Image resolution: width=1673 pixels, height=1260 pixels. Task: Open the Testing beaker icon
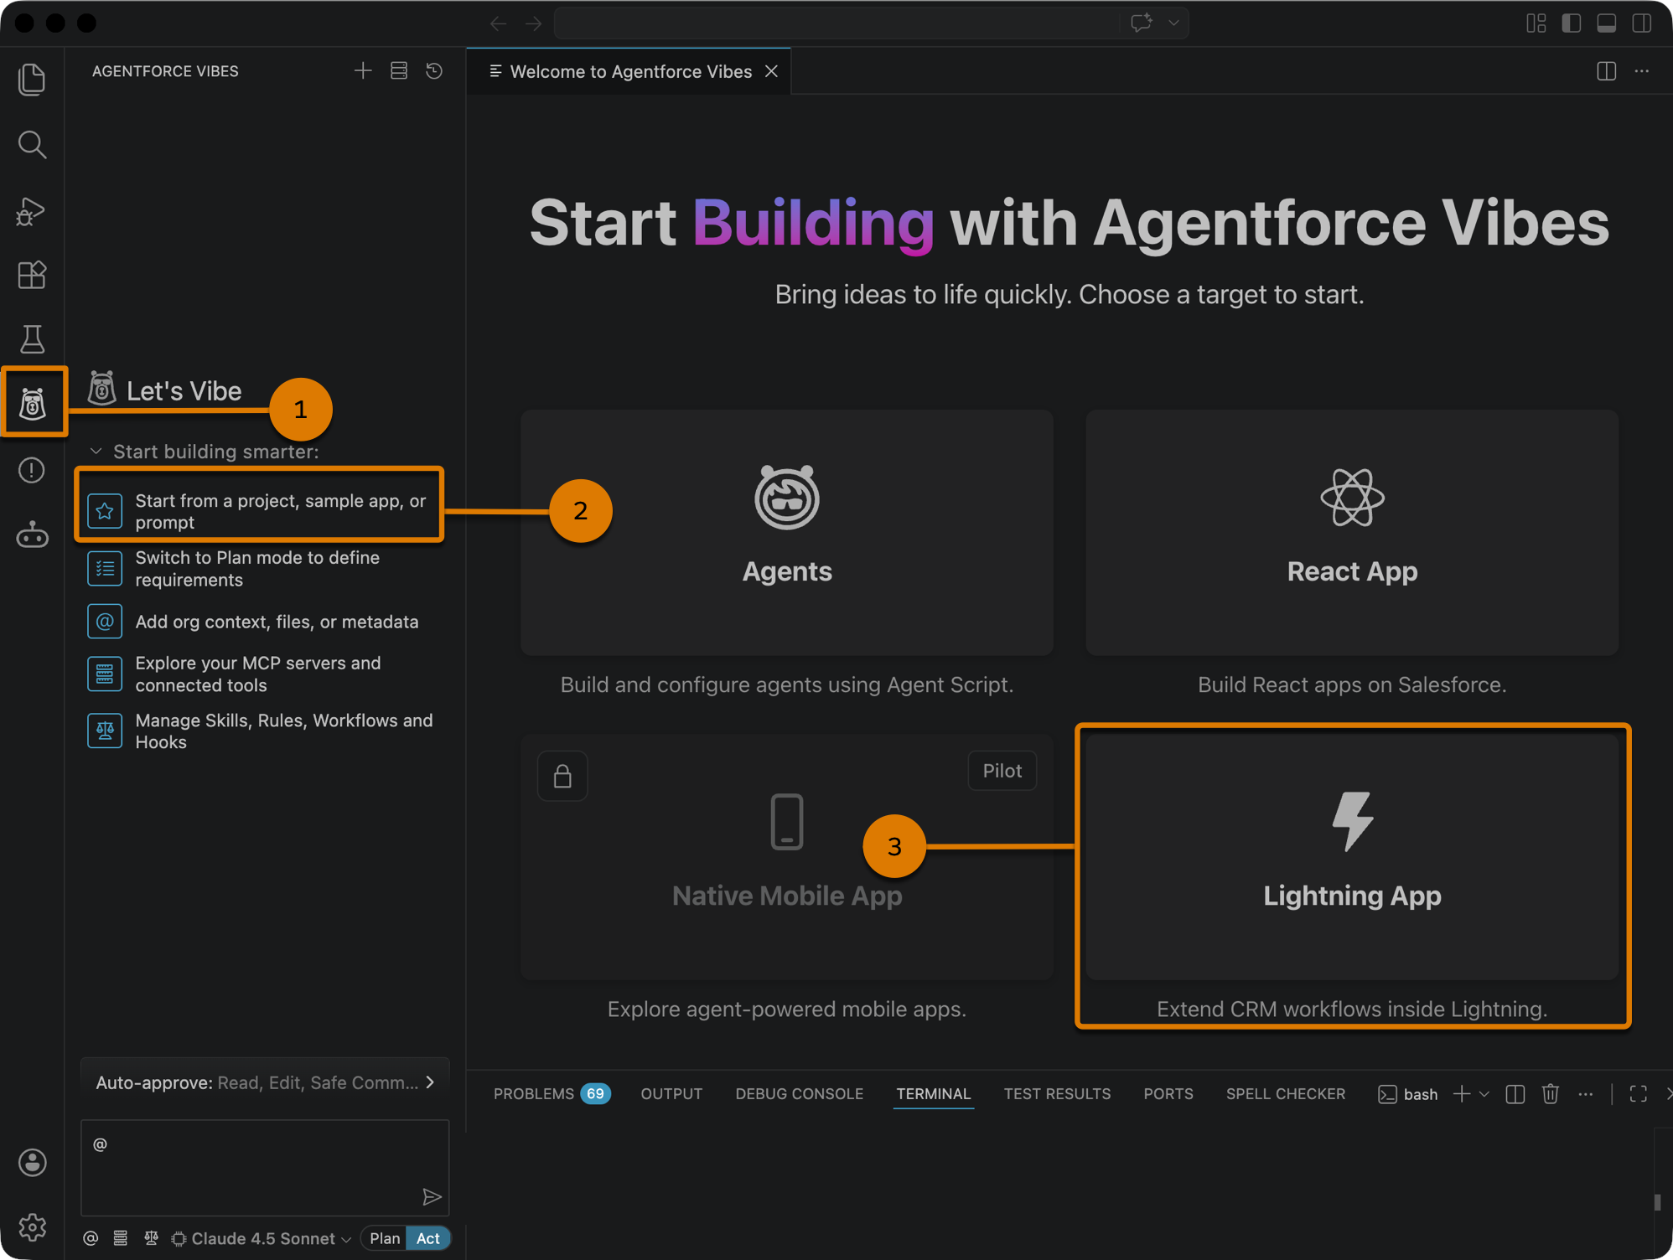tap(32, 339)
